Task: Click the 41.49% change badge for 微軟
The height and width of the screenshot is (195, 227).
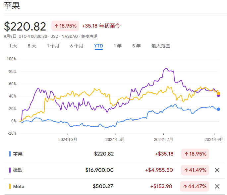Action: tap(195, 170)
